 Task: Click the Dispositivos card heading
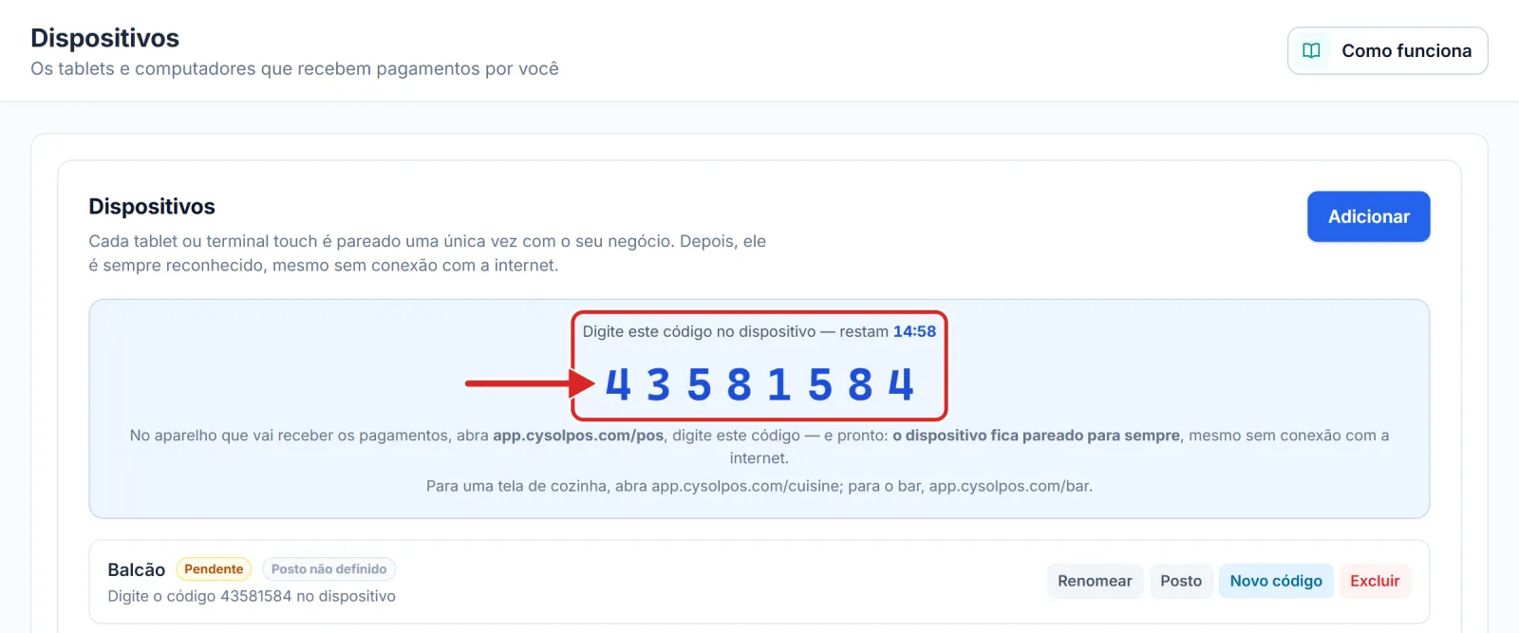tap(152, 207)
